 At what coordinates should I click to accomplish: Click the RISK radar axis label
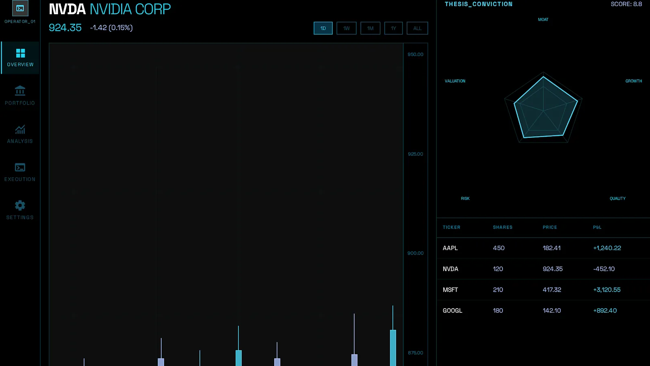click(x=465, y=198)
